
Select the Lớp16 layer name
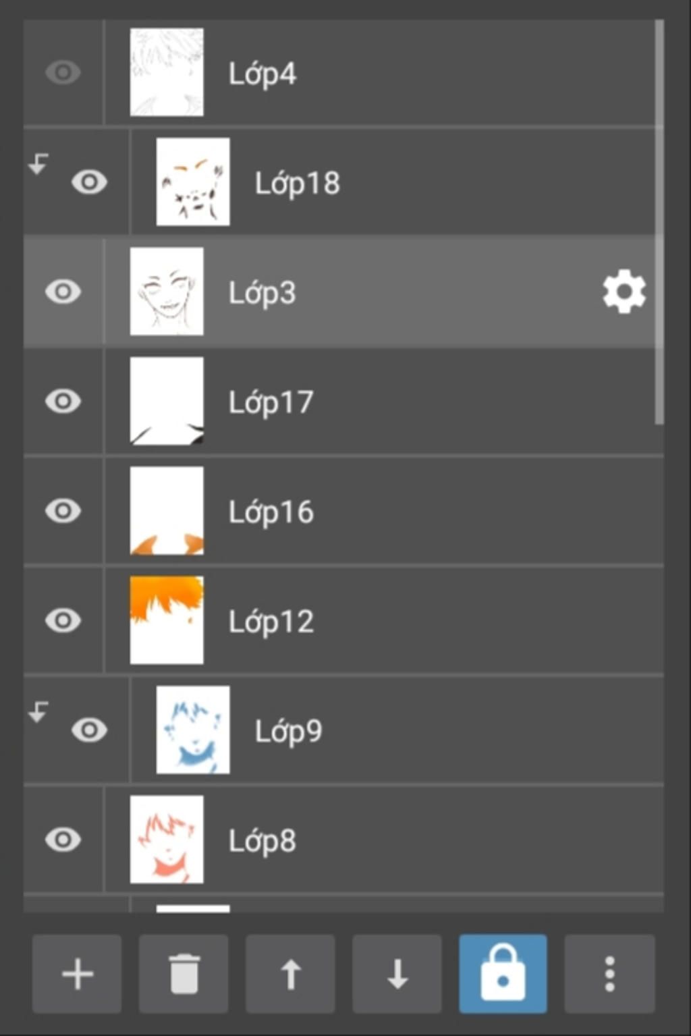(271, 512)
